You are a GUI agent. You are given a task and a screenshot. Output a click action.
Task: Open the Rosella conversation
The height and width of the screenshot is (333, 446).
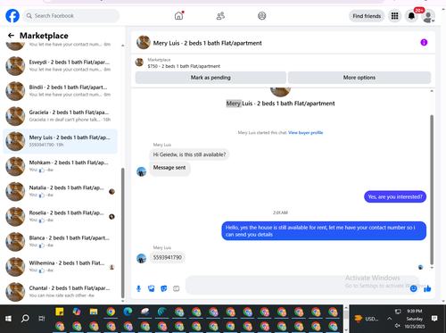pos(60,217)
